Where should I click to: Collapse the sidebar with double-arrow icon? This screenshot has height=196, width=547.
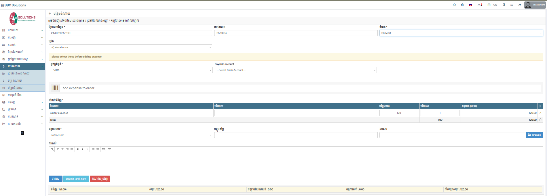pyautogui.click(x=22, y=133)
